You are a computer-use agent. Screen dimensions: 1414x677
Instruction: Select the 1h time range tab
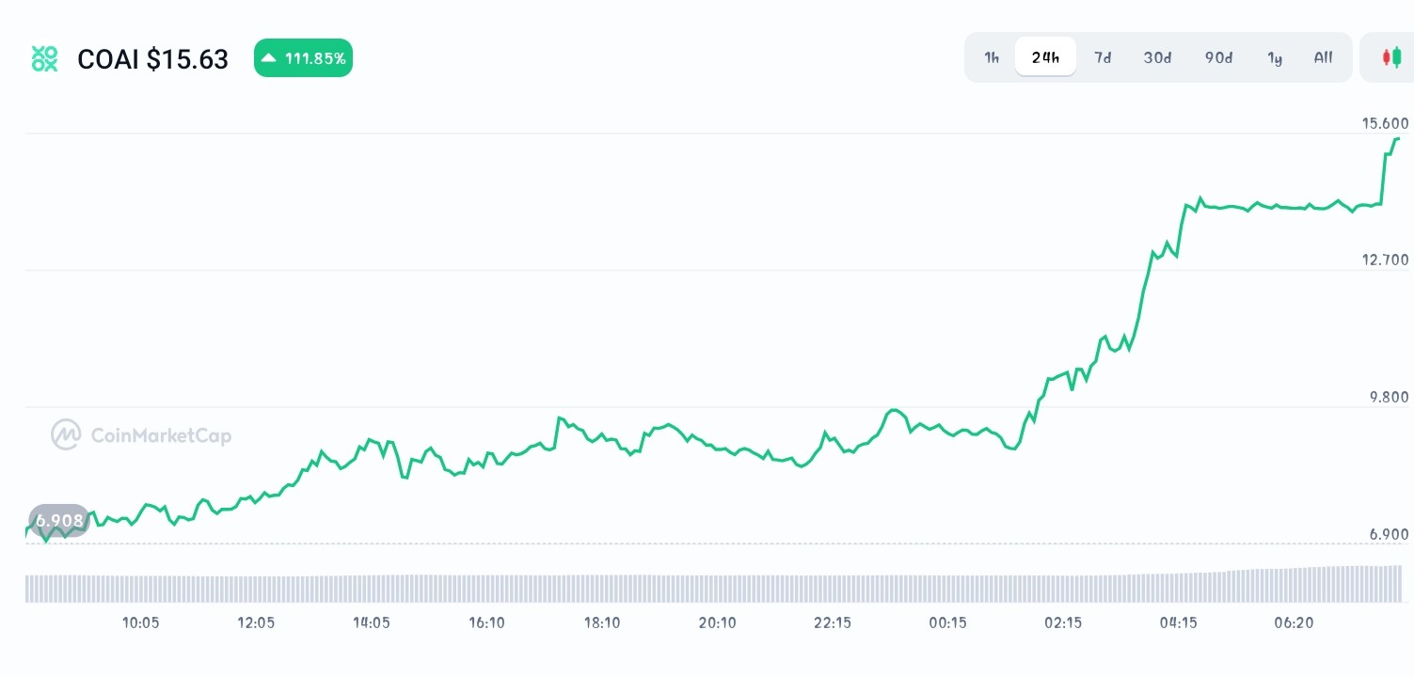pyautogui.click(x=992, y=57)
